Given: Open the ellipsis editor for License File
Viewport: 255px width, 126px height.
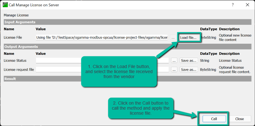Looking at the screenshot, I should pyautogui.click(x=174, y=37).
